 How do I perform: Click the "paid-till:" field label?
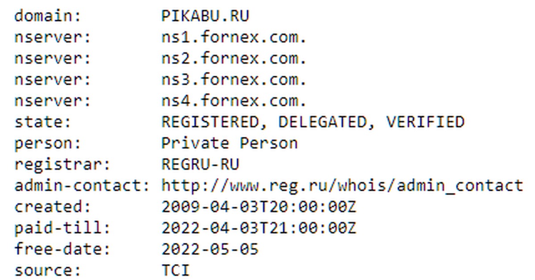(x=62, y=228)
